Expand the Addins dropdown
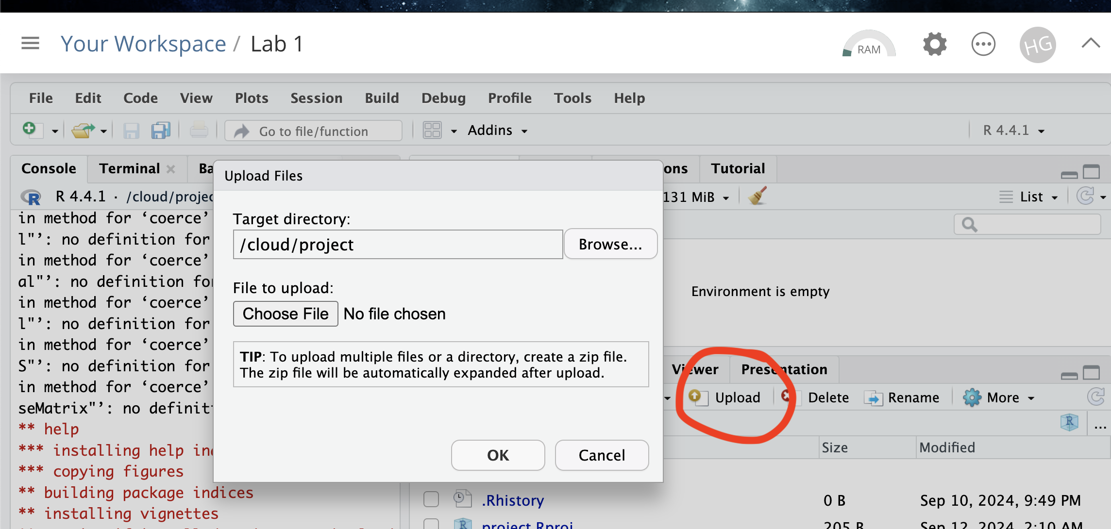Screen dimensions: 1111x529 pyautogui.click(x=497, y=131)
